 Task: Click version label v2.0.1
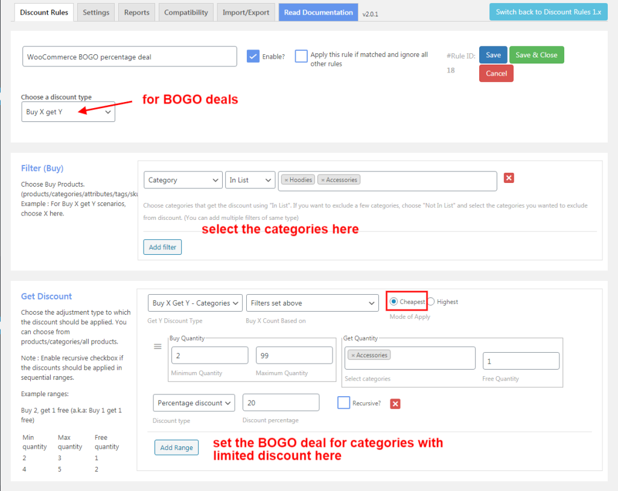tap(370, 14)
